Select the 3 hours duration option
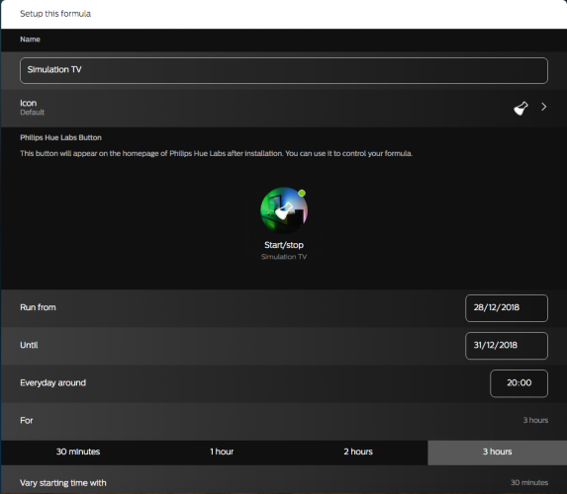Viewport: 567px width, 494px height. coord(497,453)
